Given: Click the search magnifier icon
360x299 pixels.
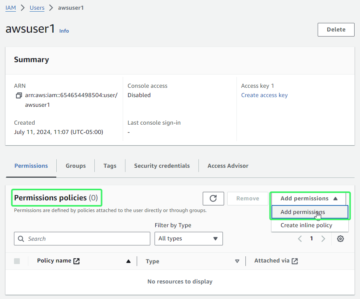Looking at the screenshot, I should [21, 238].
